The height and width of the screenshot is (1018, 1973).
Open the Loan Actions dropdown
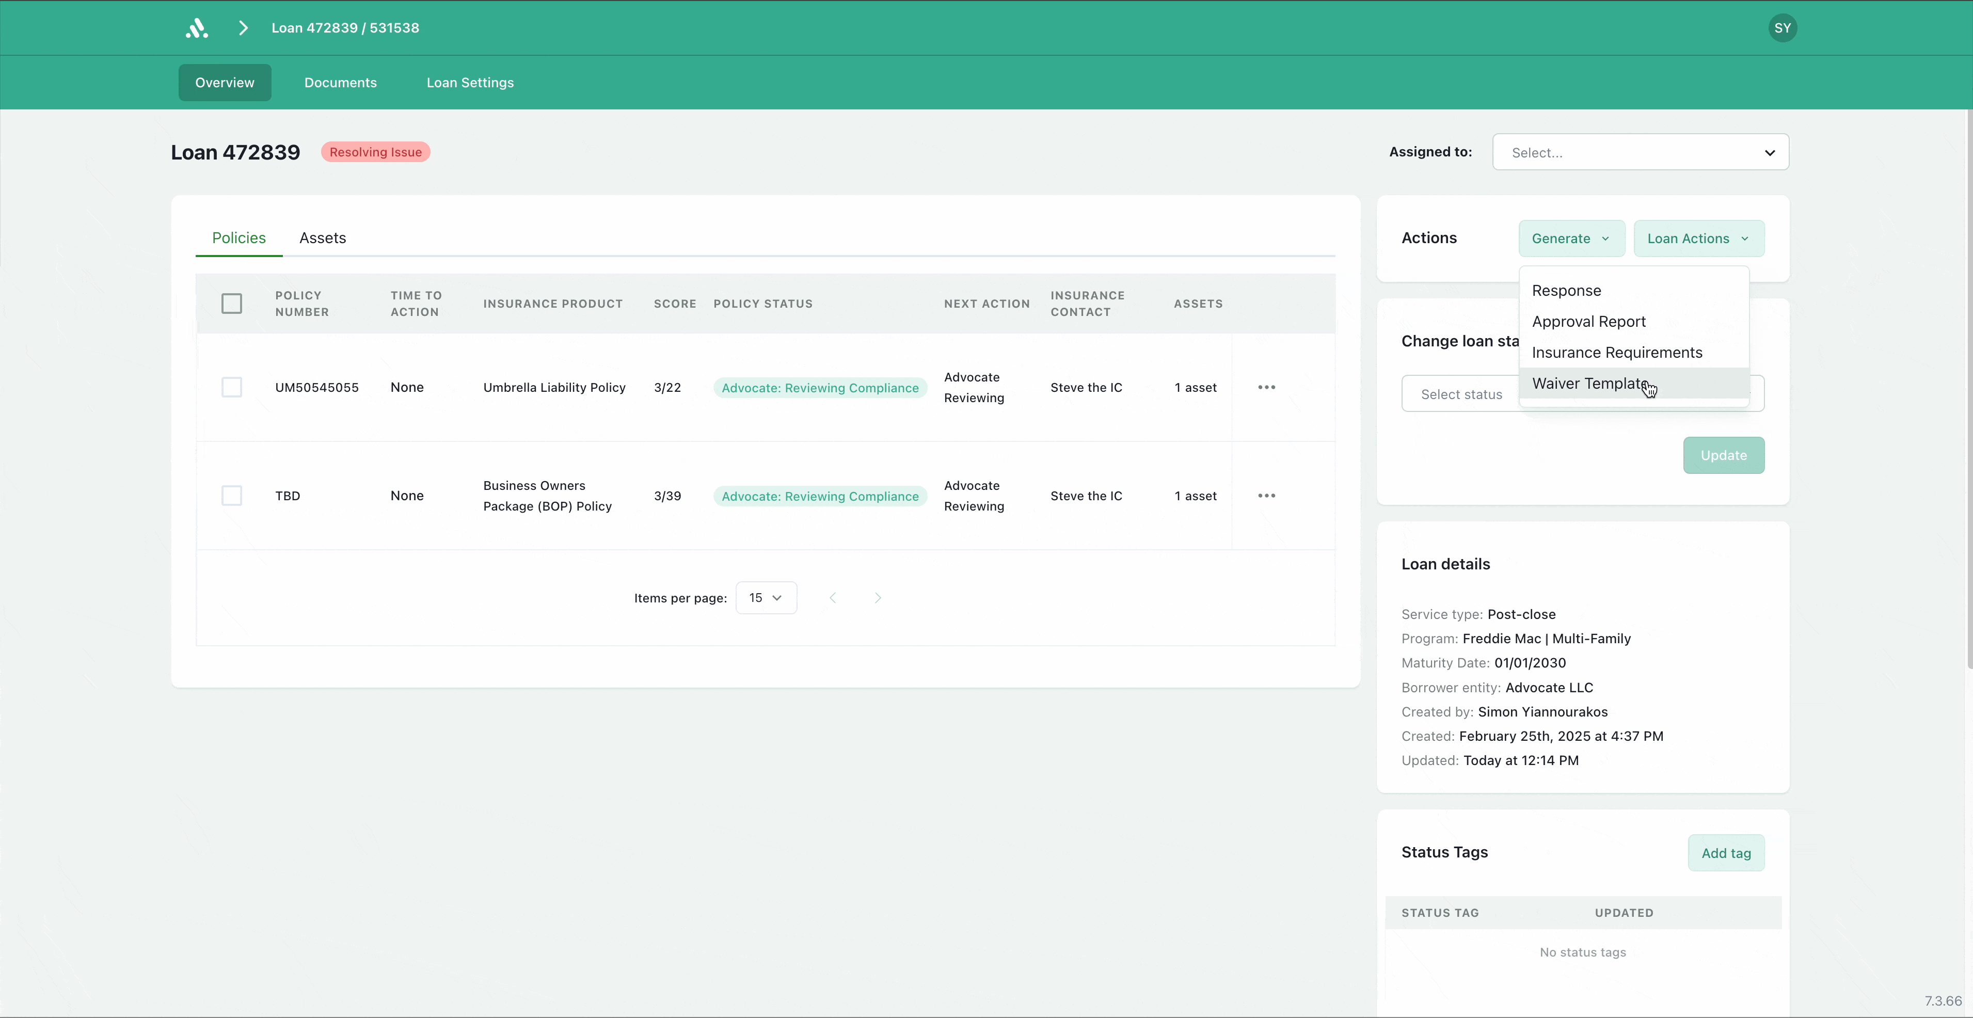(1698, 239)
